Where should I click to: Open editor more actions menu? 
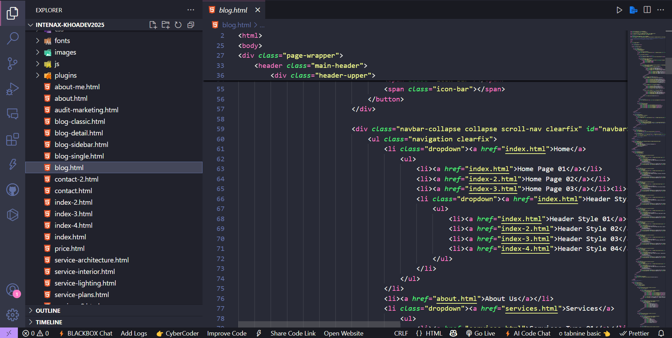point(661,10)
